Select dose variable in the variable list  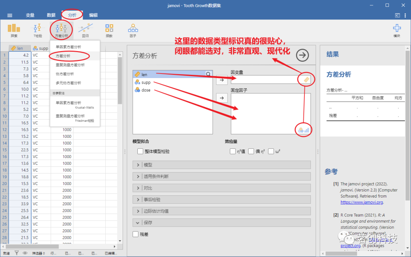click(x=172, y=90)
